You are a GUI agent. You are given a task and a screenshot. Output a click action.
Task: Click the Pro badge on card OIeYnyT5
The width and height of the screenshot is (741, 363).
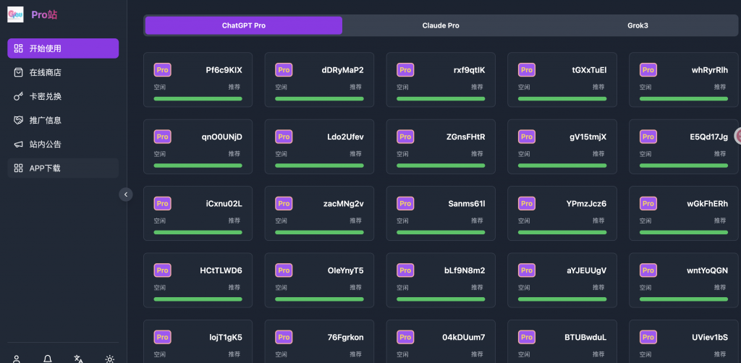(284, 270)
